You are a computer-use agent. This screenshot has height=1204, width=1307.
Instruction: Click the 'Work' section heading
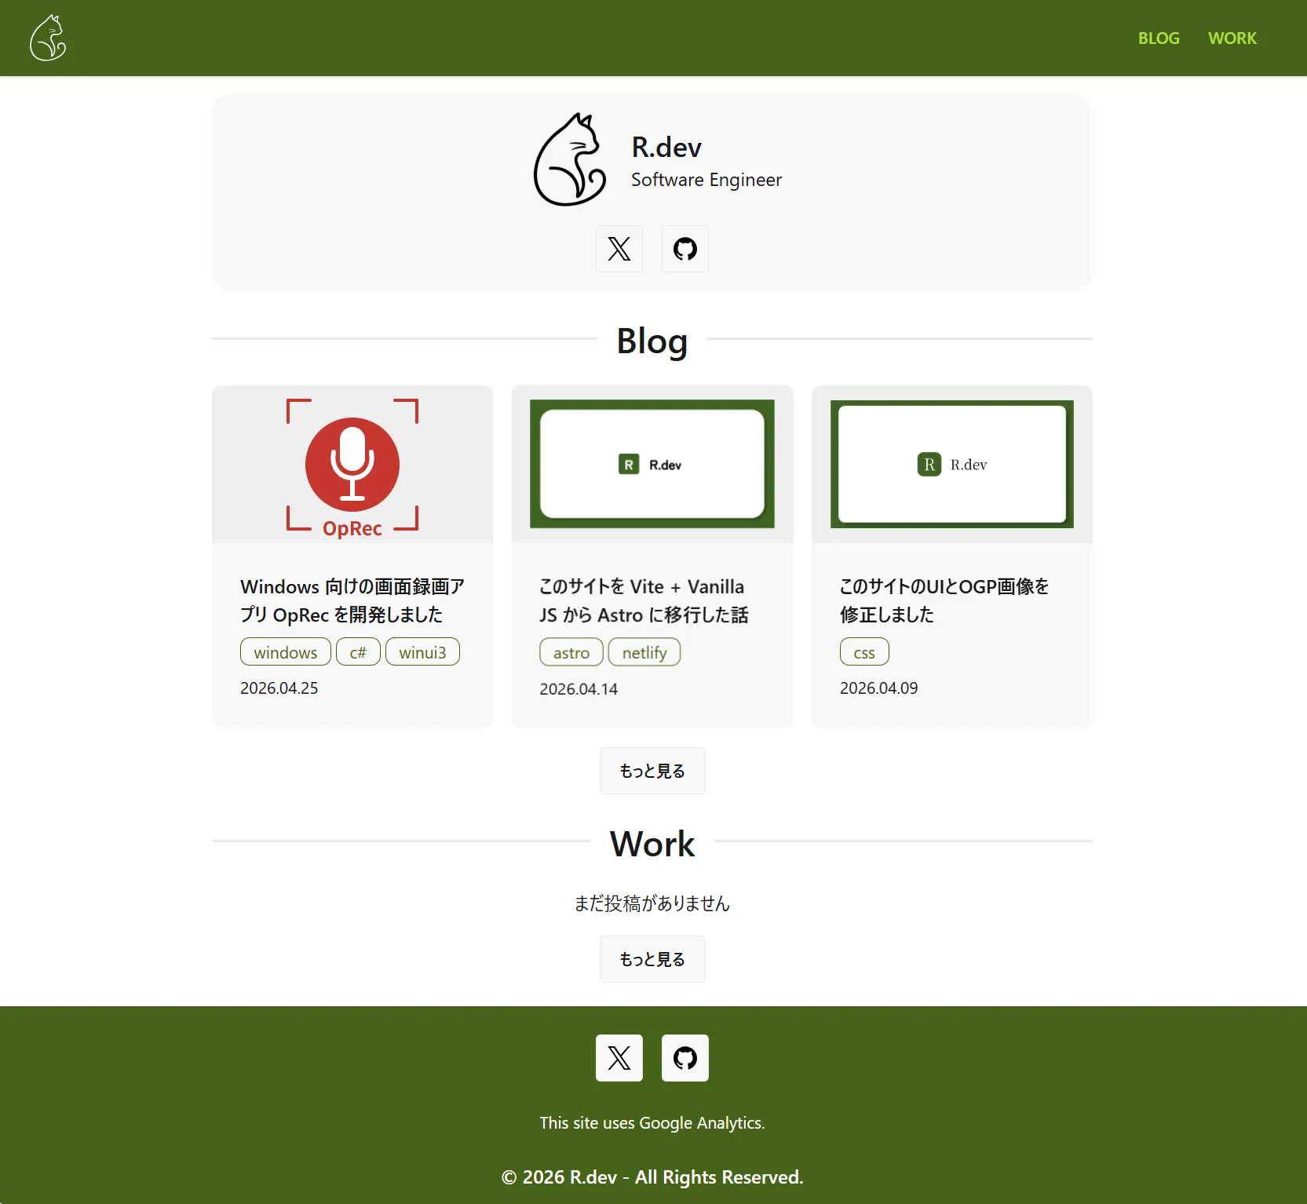652,844
